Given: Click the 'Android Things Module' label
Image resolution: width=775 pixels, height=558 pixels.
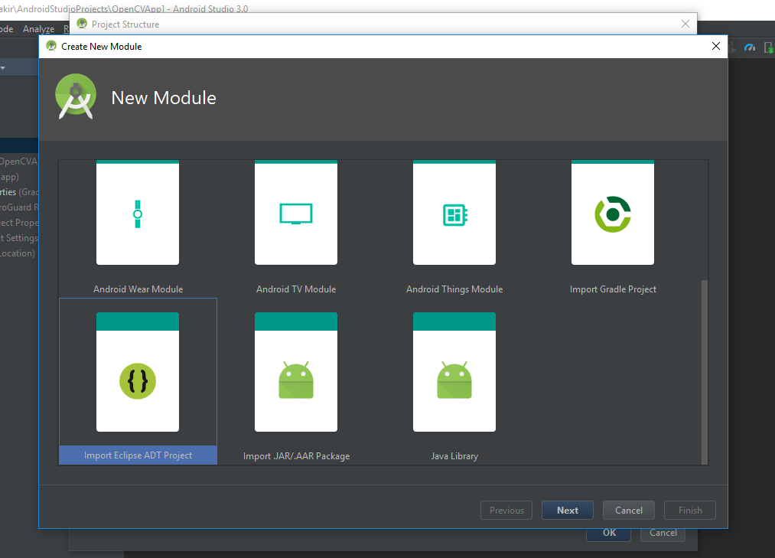Looking at the screenshot, I should pyautogui.click(x=454, y=289).
